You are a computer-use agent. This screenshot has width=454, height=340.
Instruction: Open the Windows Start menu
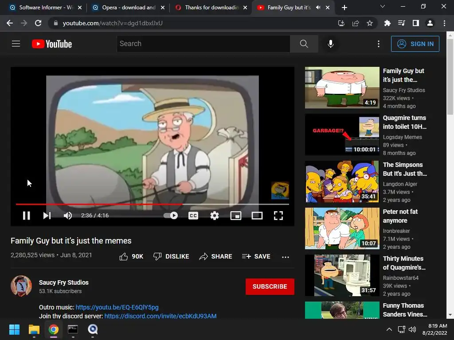coord(14,329)
